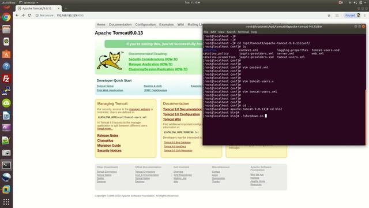The height and width of the screenshot is (208, 369).
Task: Open the terminal Terminal menu
Action: pyautogui.click(x=243, y=32)
